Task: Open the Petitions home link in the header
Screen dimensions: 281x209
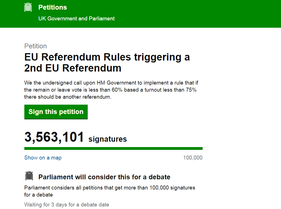Action: tap(53, 7)
